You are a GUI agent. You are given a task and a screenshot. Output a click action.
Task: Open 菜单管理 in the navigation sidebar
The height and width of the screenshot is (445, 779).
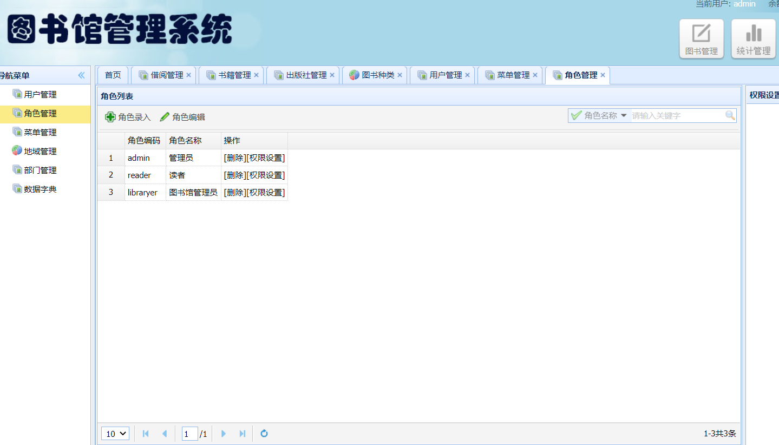(40, 133)
